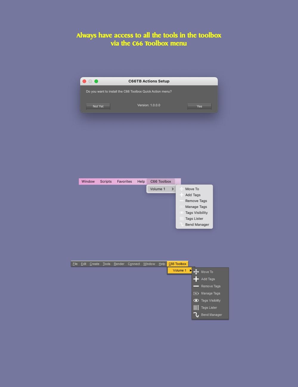Open the Render menu
The width and height of the screenshot is (298, 387).
[119, 264]
